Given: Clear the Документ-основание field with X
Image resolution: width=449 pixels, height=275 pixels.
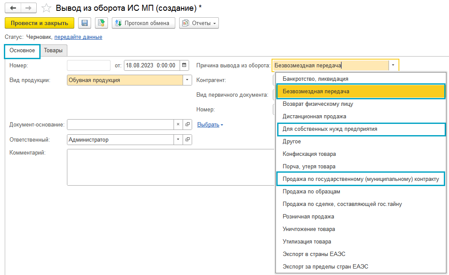Looking at the screenshot, I should click(178, 125).
